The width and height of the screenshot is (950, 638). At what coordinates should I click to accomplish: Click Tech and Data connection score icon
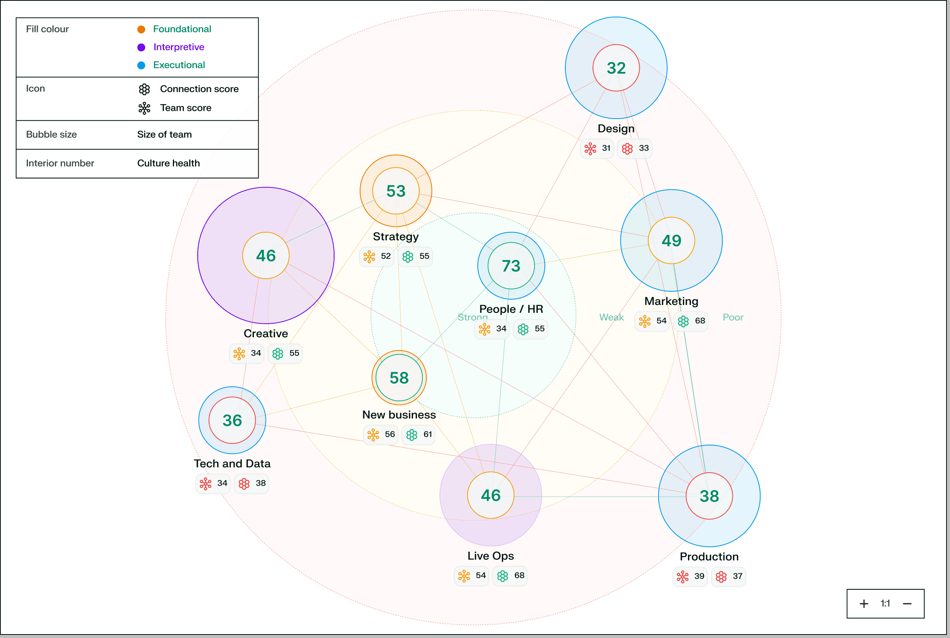[245, 484]
